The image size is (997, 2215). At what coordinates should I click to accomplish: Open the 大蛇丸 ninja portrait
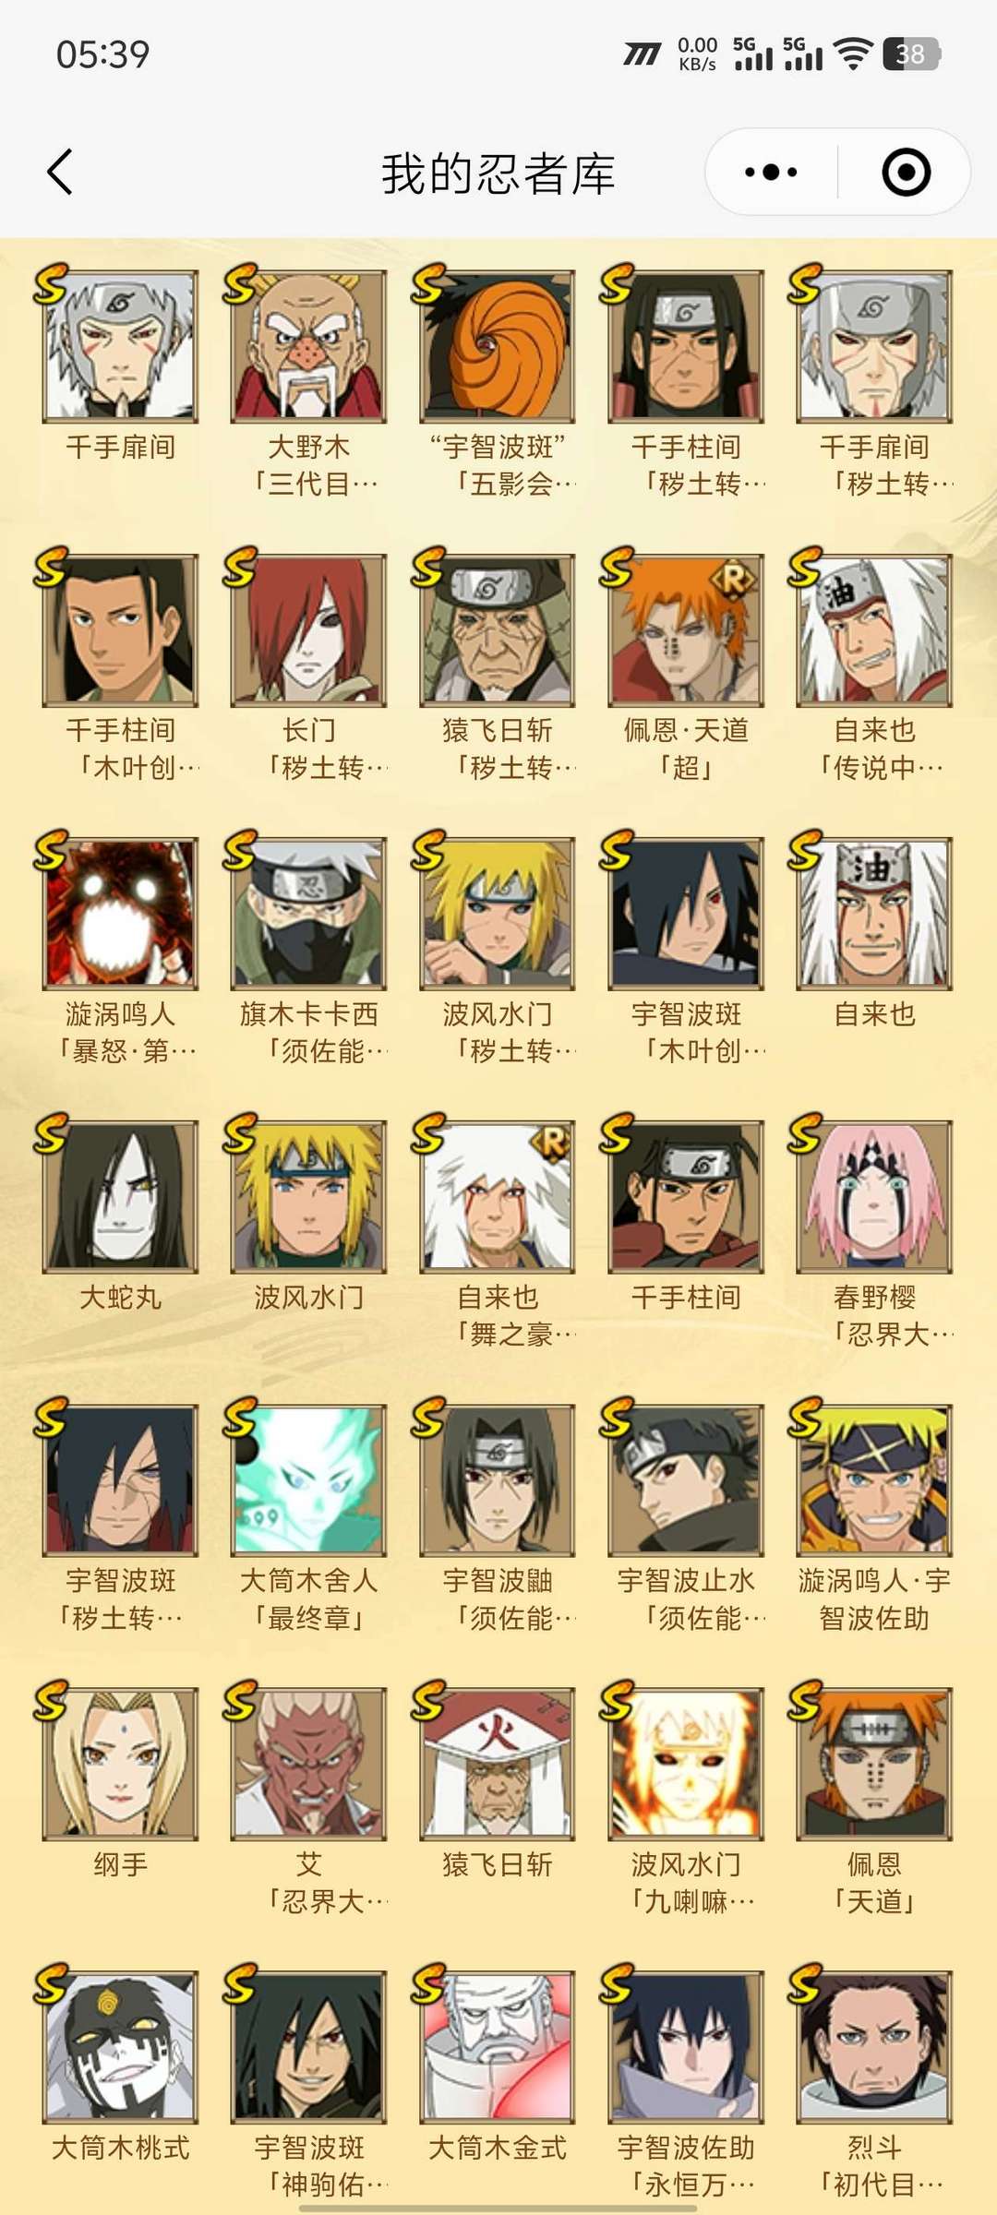[120, 1197]
